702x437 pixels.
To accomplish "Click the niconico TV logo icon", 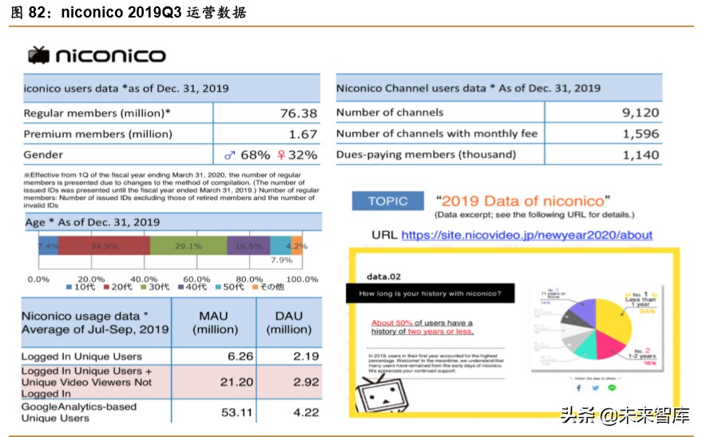I will [x=38, y=55].
